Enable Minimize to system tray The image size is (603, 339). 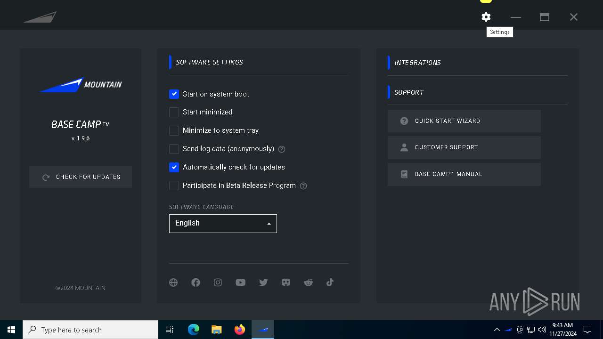[174, 130]
